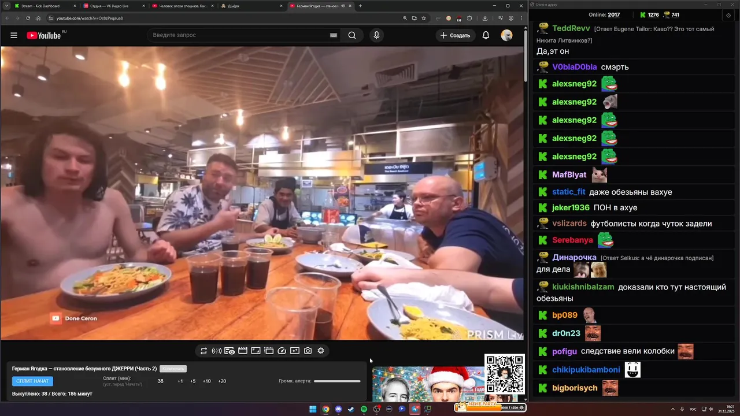Open Windows Start menu
The width and height of the screenshot is (740, 416).
click(313, 409)
